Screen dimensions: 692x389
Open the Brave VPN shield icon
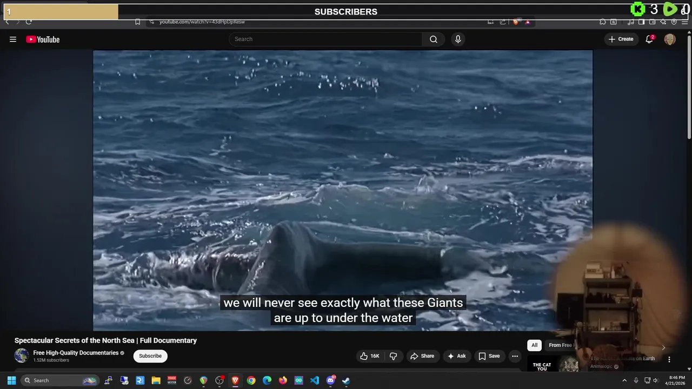[674, 22]
